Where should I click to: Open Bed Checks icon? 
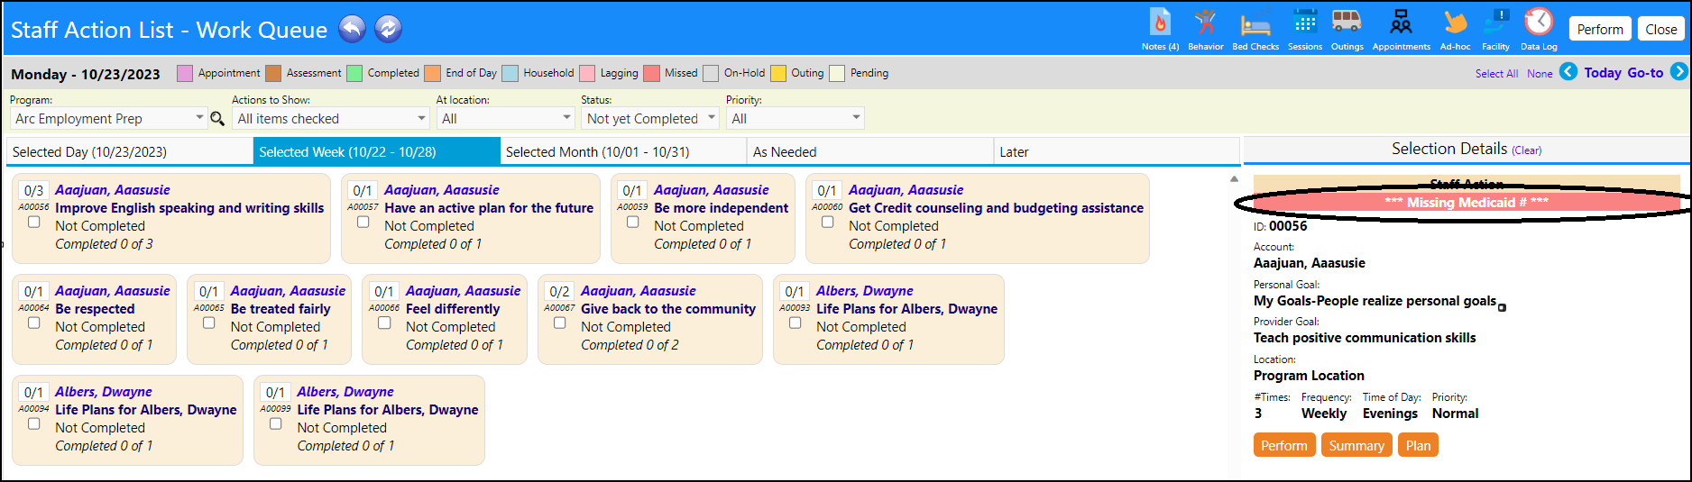1255,28
